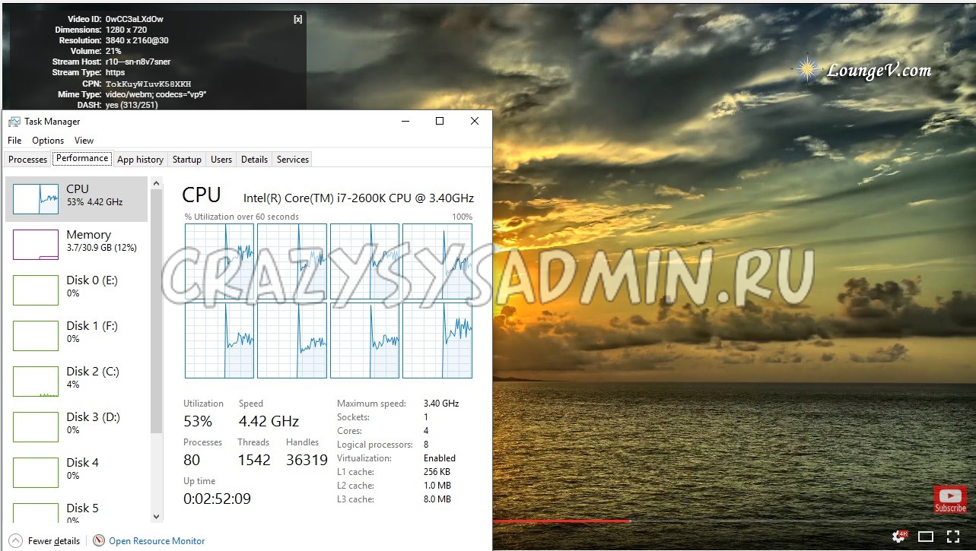Click the Open Resource Monitor icon
976x551 pixels.
tap(99, 540)
